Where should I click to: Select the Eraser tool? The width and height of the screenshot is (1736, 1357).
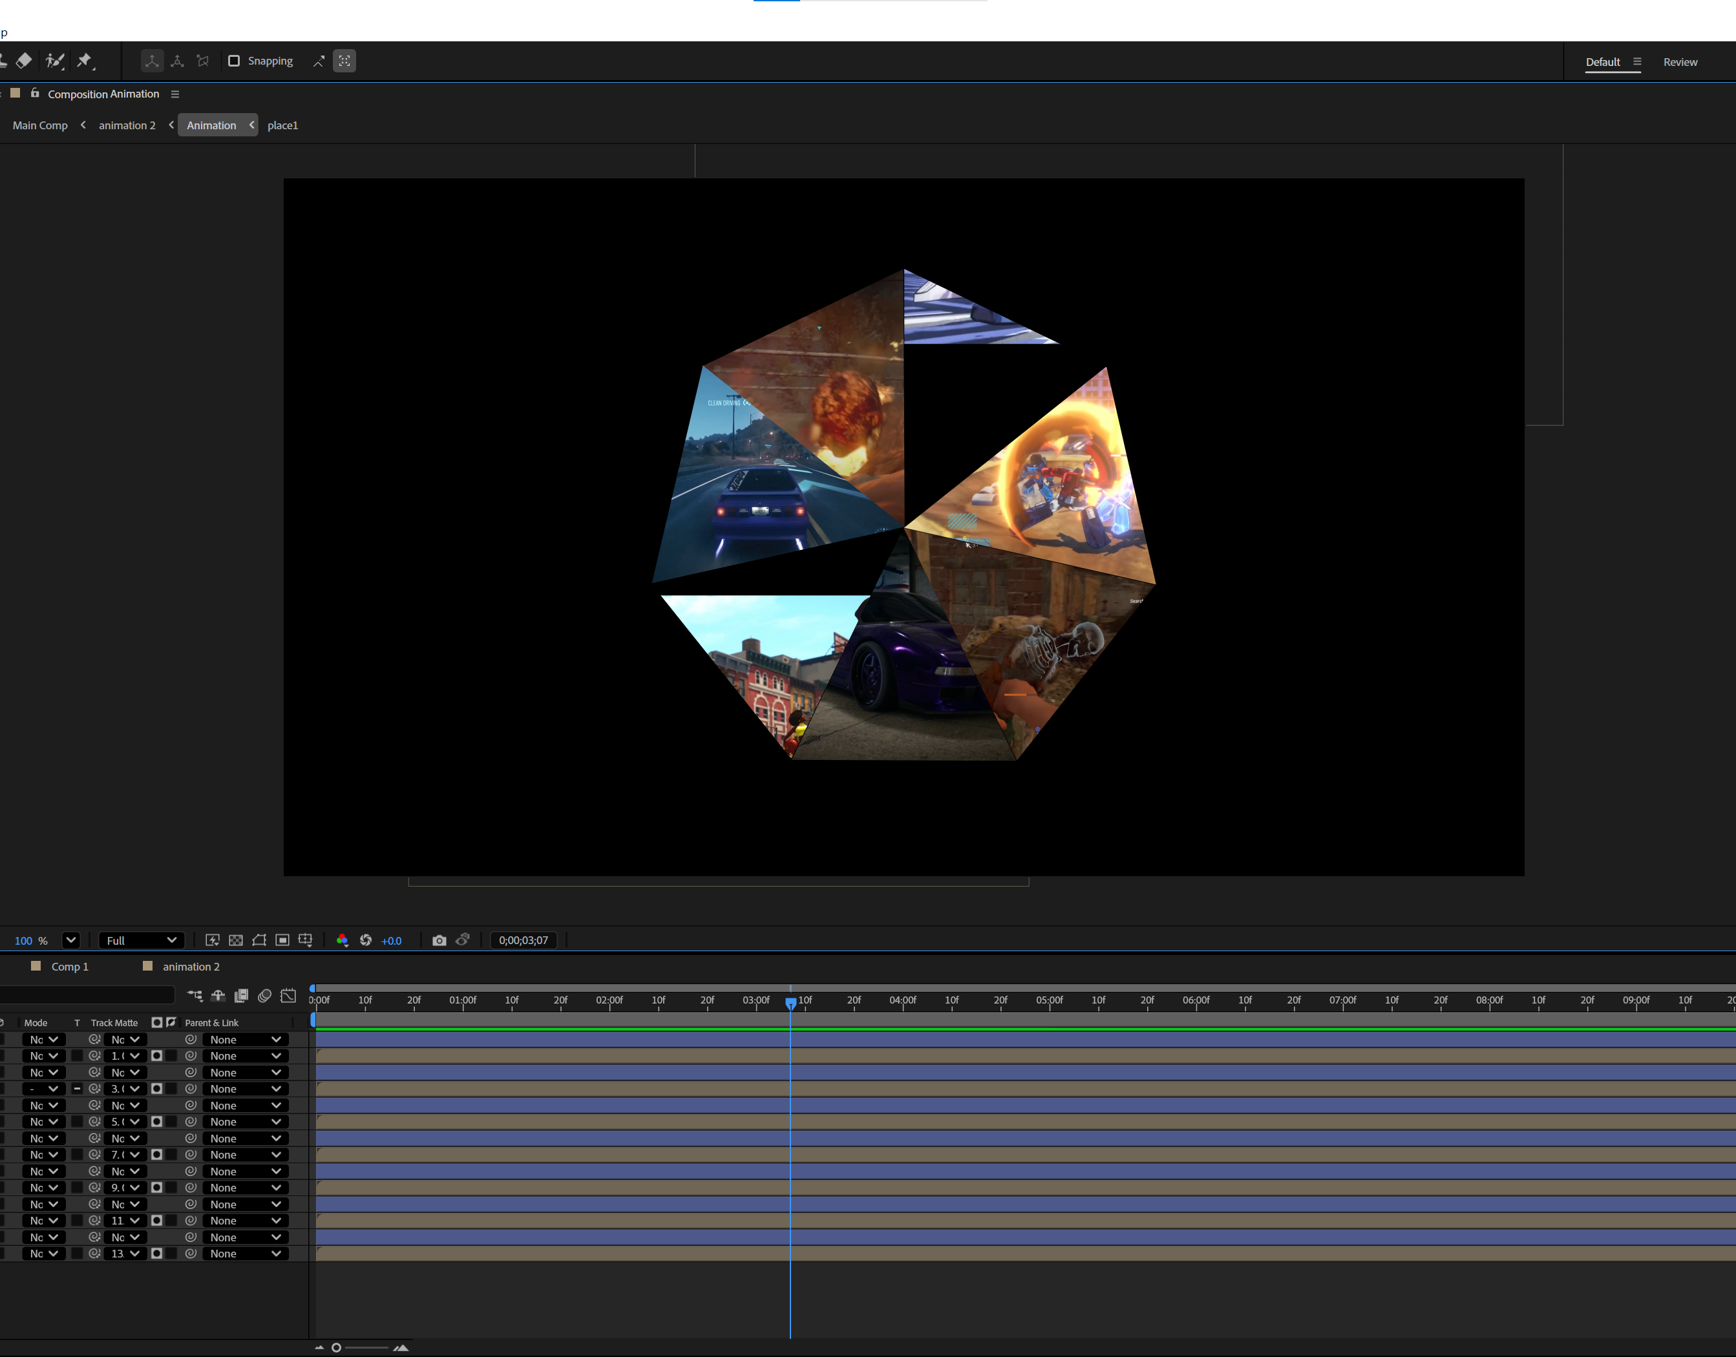pos(24,60)
